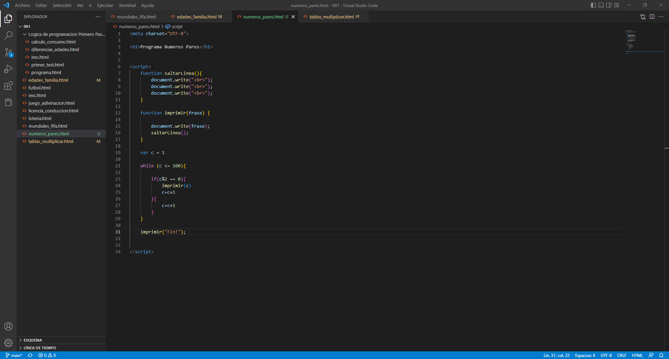Click the CRLF end-of-line setting

(x=622, y=355)
